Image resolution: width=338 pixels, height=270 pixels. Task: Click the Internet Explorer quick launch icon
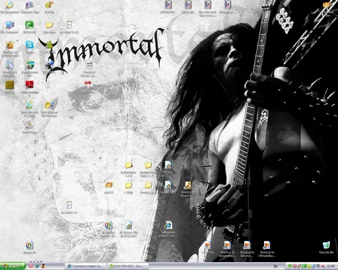click(37, 266)
